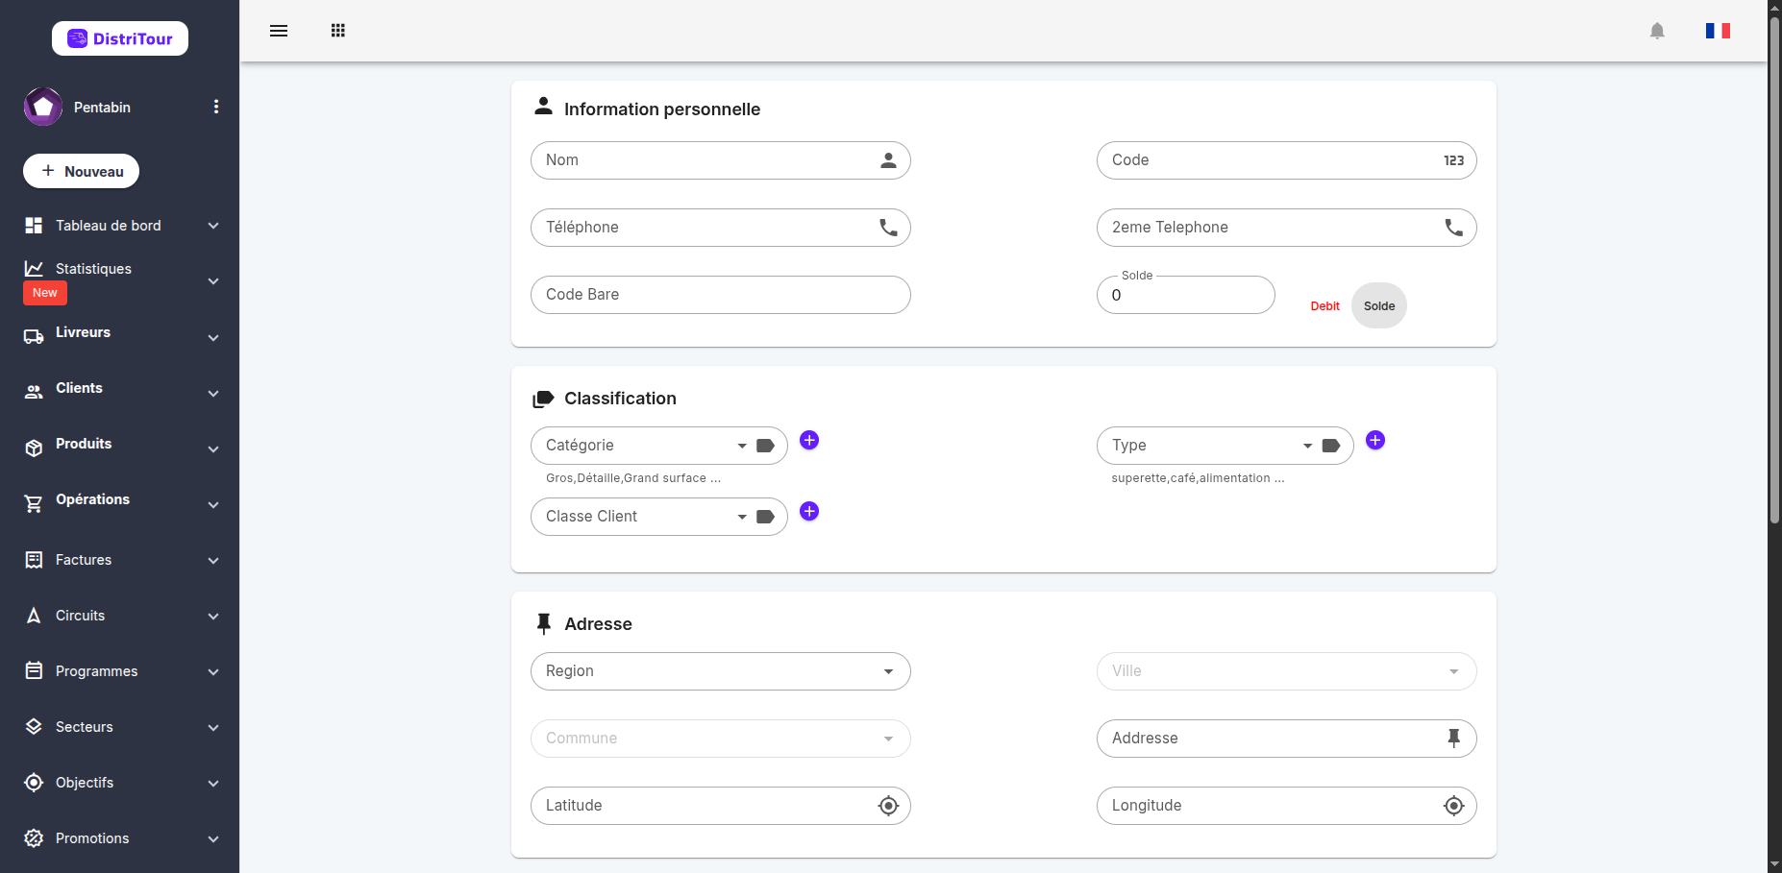Add a new Classe Client with plus icon
Viewport: 1782px width, 873px height.
(x=809, y=511)
